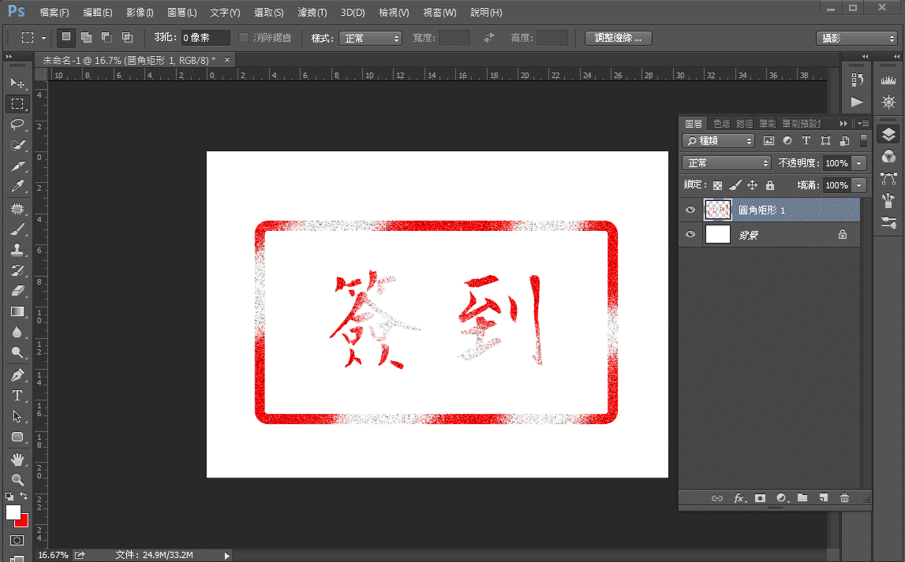Screen dimensions: 905x562
Task: Toggle the layer filtering switch
Action: (x=863, y=140)
